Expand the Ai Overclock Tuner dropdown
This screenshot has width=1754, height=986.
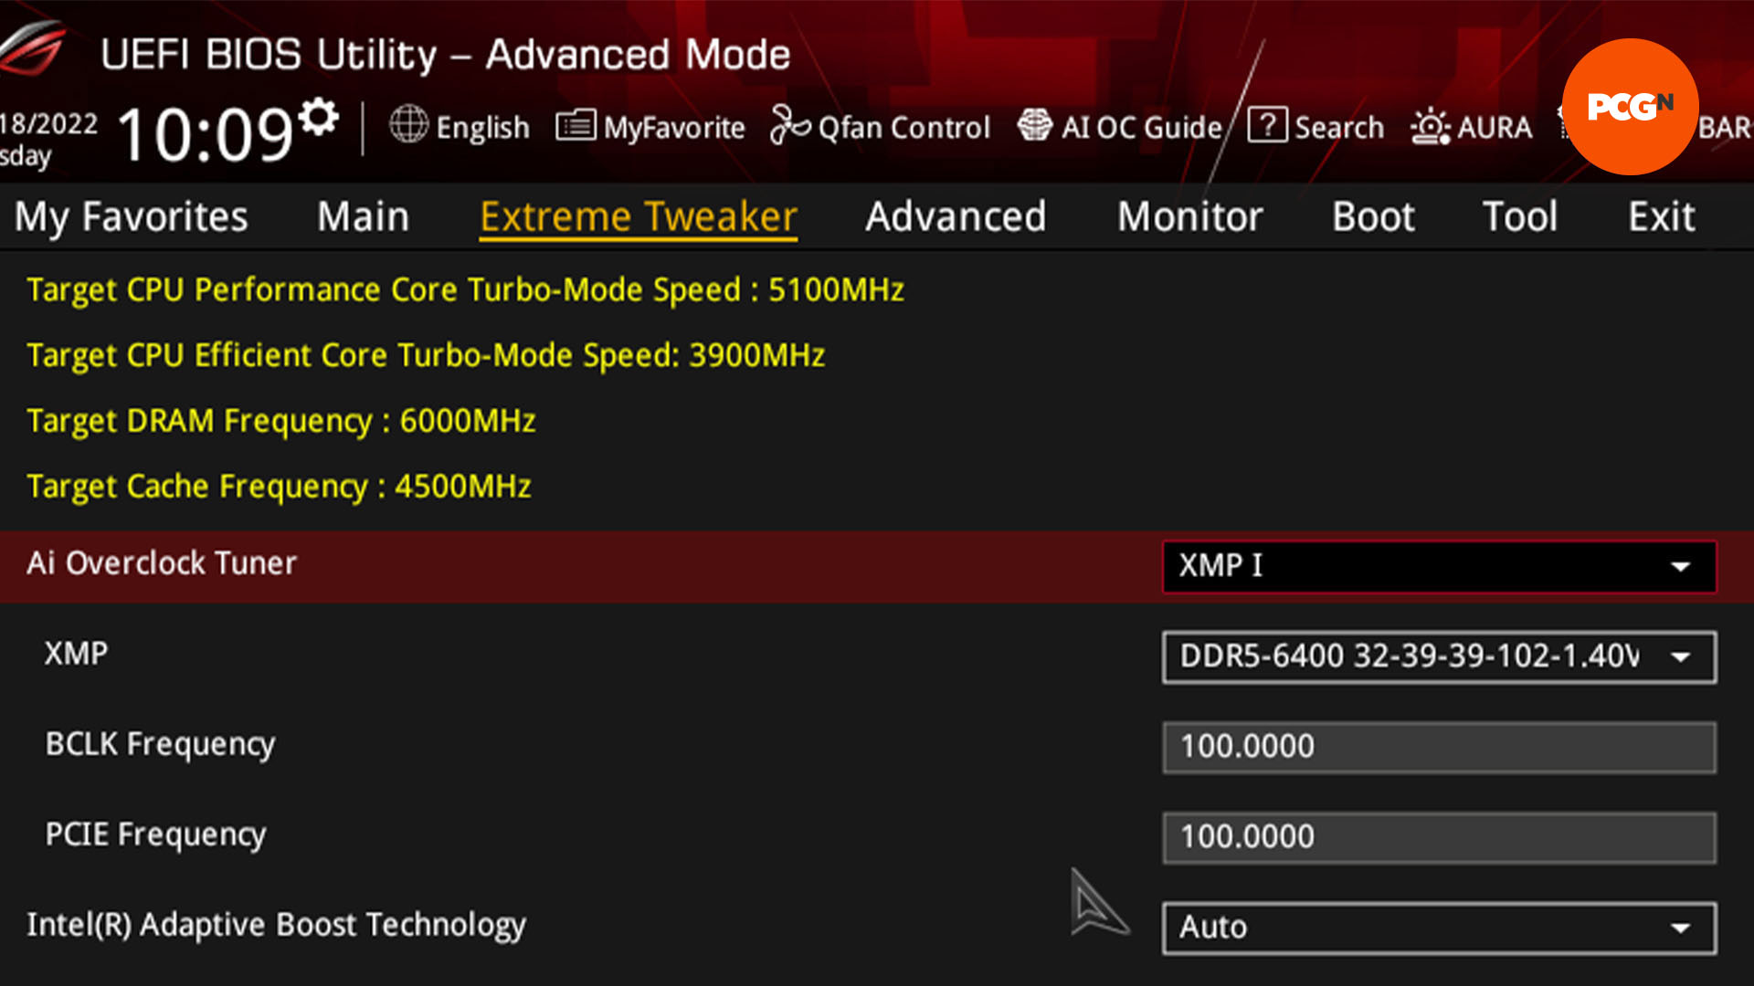(1681, 564)
